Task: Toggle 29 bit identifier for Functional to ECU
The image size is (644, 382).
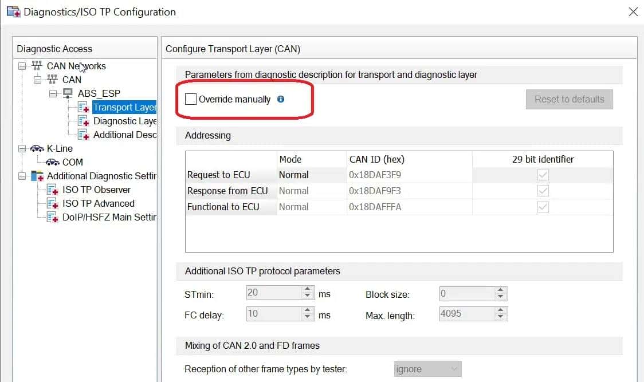Action: pos(543,207)
